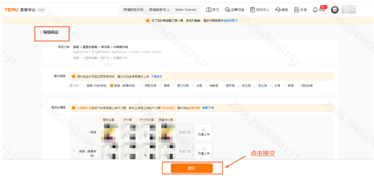Open the 英语 row 场景对比图 thumbnail

pos(166,132)
